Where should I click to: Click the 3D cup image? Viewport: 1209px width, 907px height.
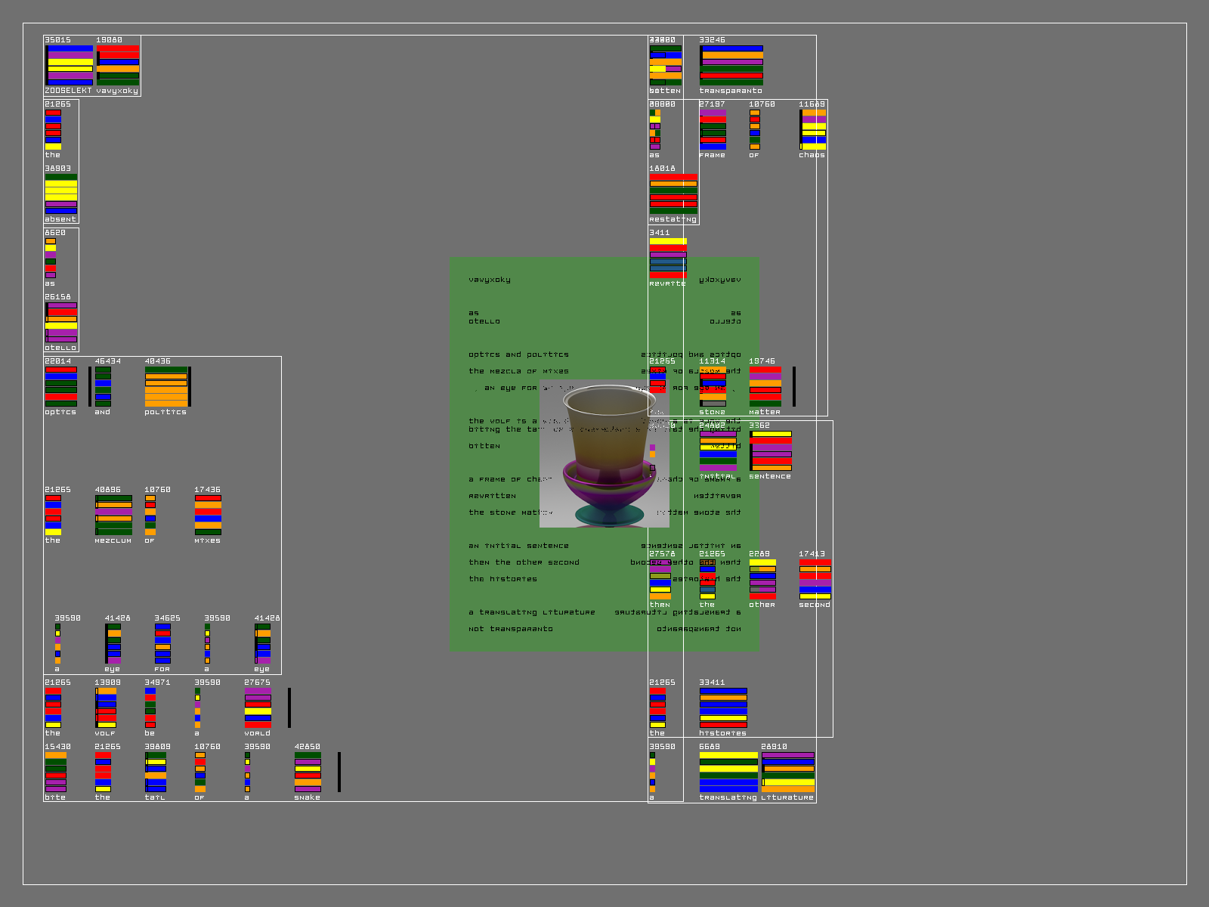tap(604, 453)
